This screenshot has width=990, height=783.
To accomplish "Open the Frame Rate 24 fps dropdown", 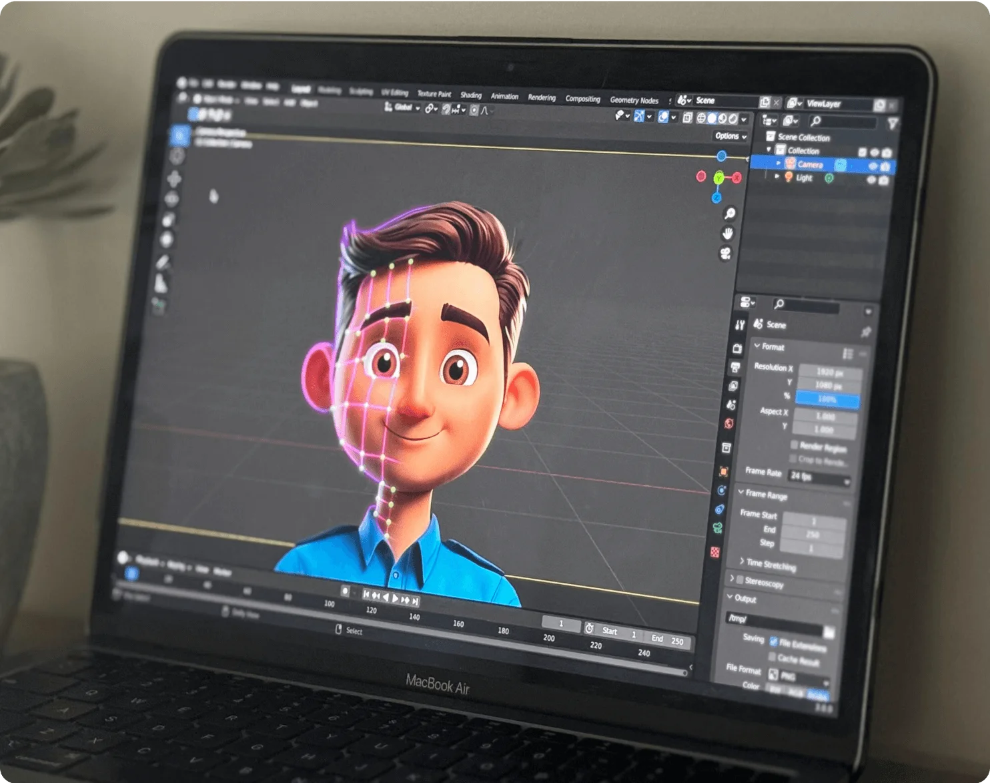I will click(819, 478).
